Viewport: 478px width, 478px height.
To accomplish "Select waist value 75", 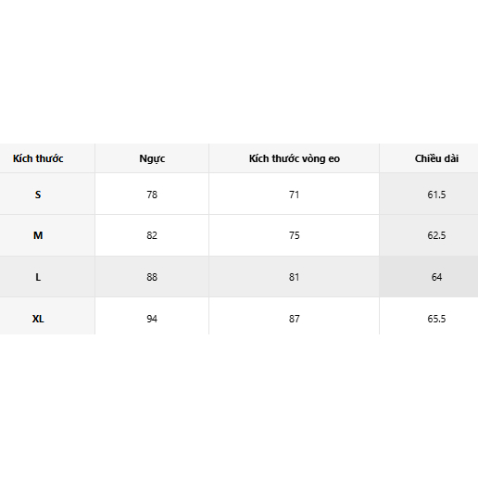I will tap(295, 235).
